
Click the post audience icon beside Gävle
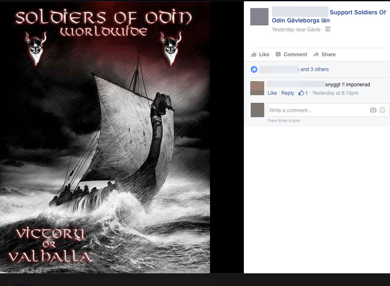pyautogui.click(x=328, y=29)
